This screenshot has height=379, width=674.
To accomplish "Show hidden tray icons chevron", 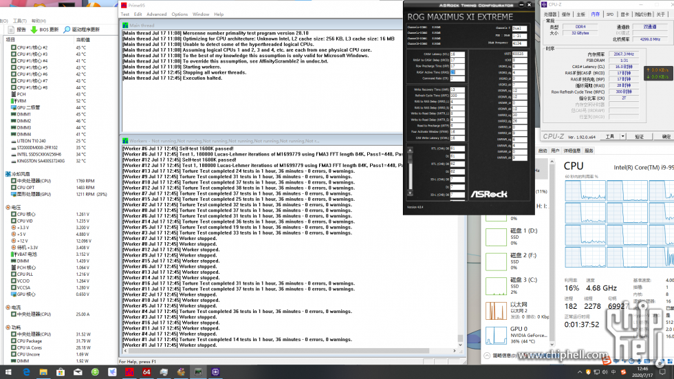I will coord(579,372).
